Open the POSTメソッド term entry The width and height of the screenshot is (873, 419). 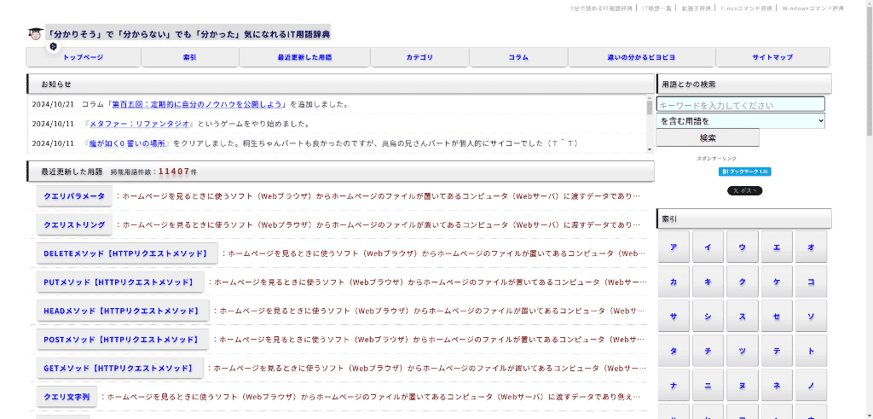[121, 340]
